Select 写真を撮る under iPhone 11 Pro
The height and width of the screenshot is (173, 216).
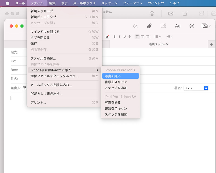pyautogui.click(x=120, y=76)
